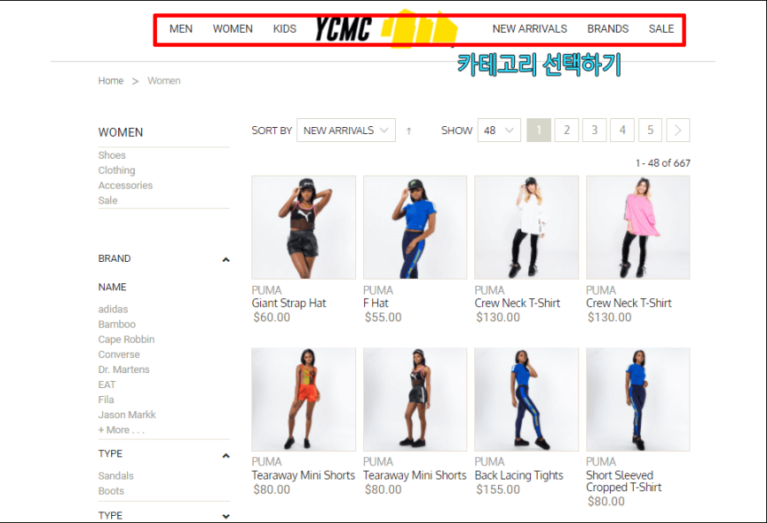Viewport: 767px width, 523px height.
Task: Go to the Home breadcrumb link
Action: tap(110, 81)
